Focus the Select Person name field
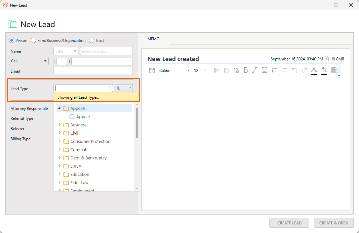The width and height of the screenshot is (359, 233). (x=106, y=51)
